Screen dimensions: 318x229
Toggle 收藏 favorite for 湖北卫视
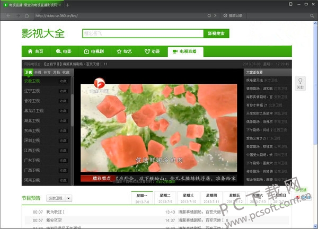click(63, 121)
